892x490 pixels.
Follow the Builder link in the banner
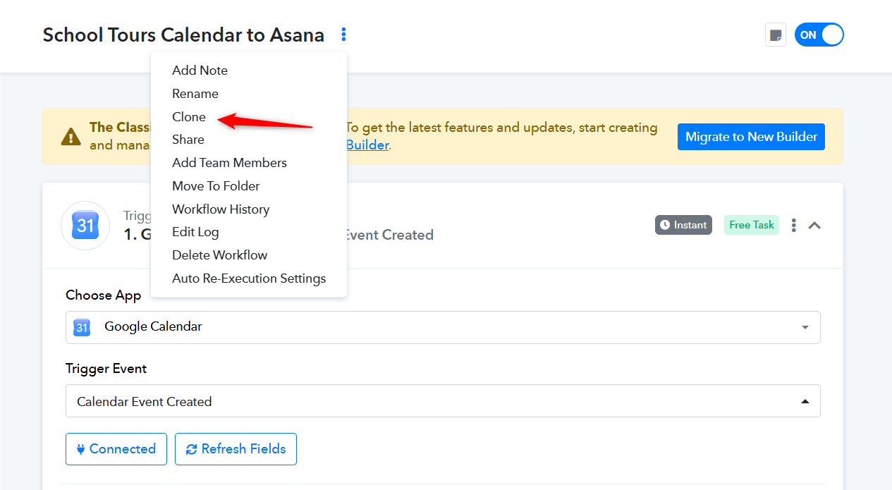click(x=367, y=145)
